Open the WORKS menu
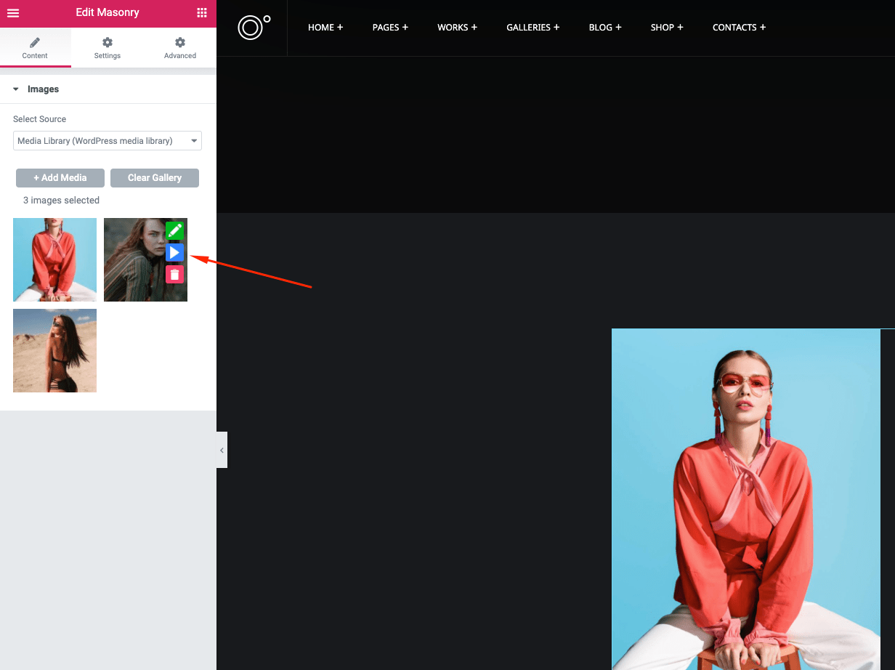The image size is (895, 670). pos(457,28)
